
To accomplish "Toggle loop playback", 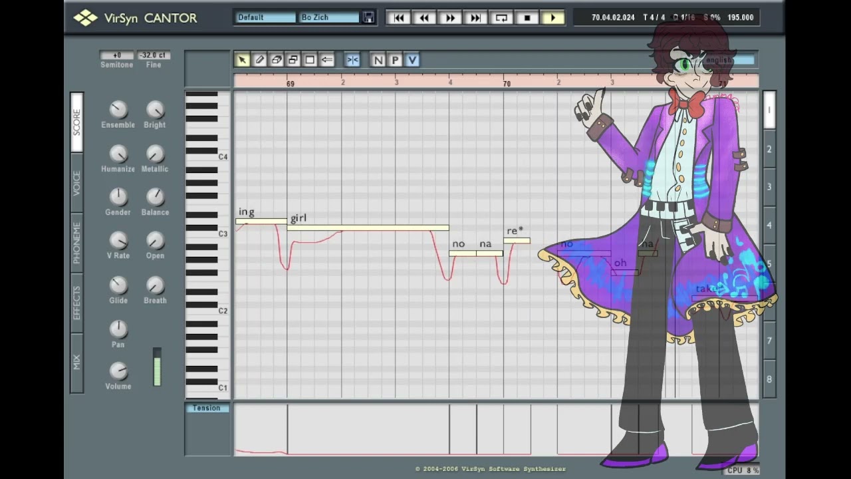I will [x=501, y=18].
